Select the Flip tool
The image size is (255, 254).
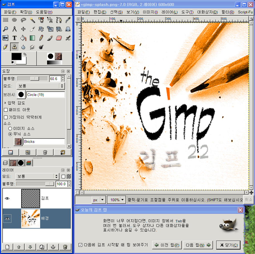tap(6, 38)
